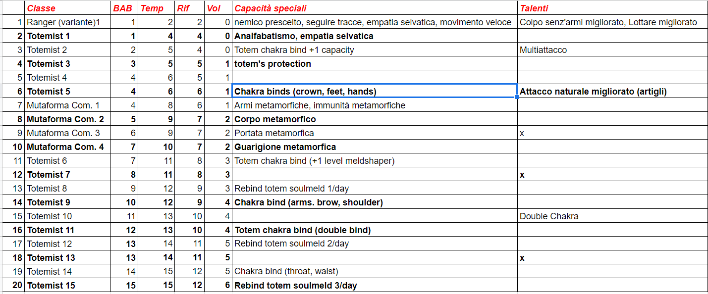Click the 'Talenti' column header cell

coord(613,8)
